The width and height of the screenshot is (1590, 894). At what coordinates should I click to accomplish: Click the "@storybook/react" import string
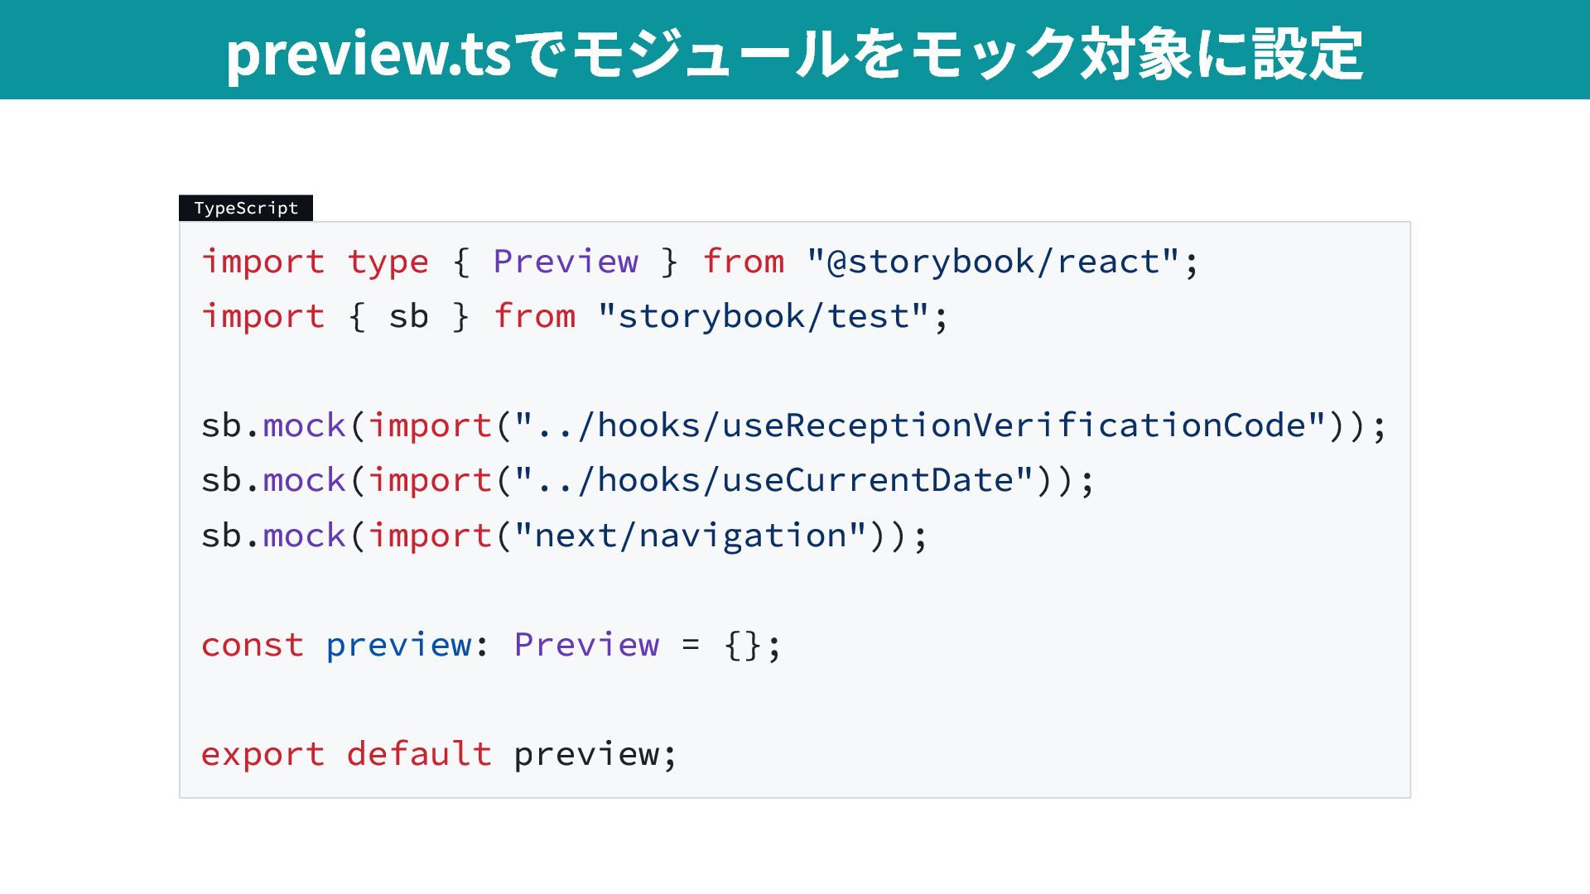tap(992, 262)
